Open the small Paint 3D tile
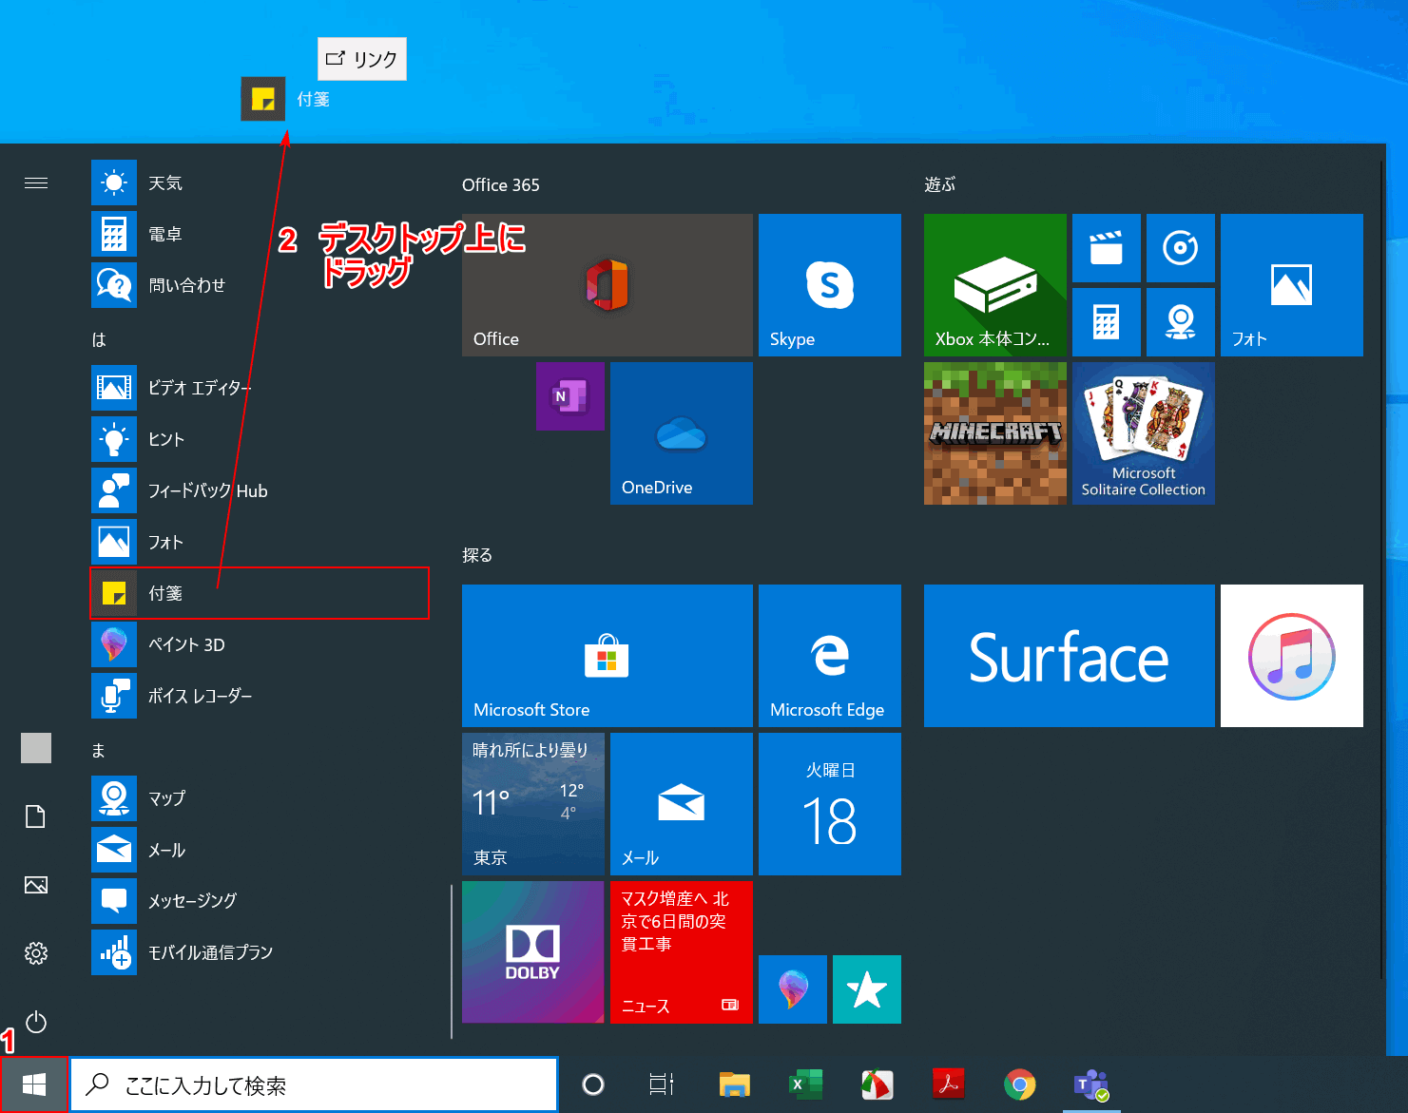Viewport: 1408px width, 1113px height. (x=793, y=989)
